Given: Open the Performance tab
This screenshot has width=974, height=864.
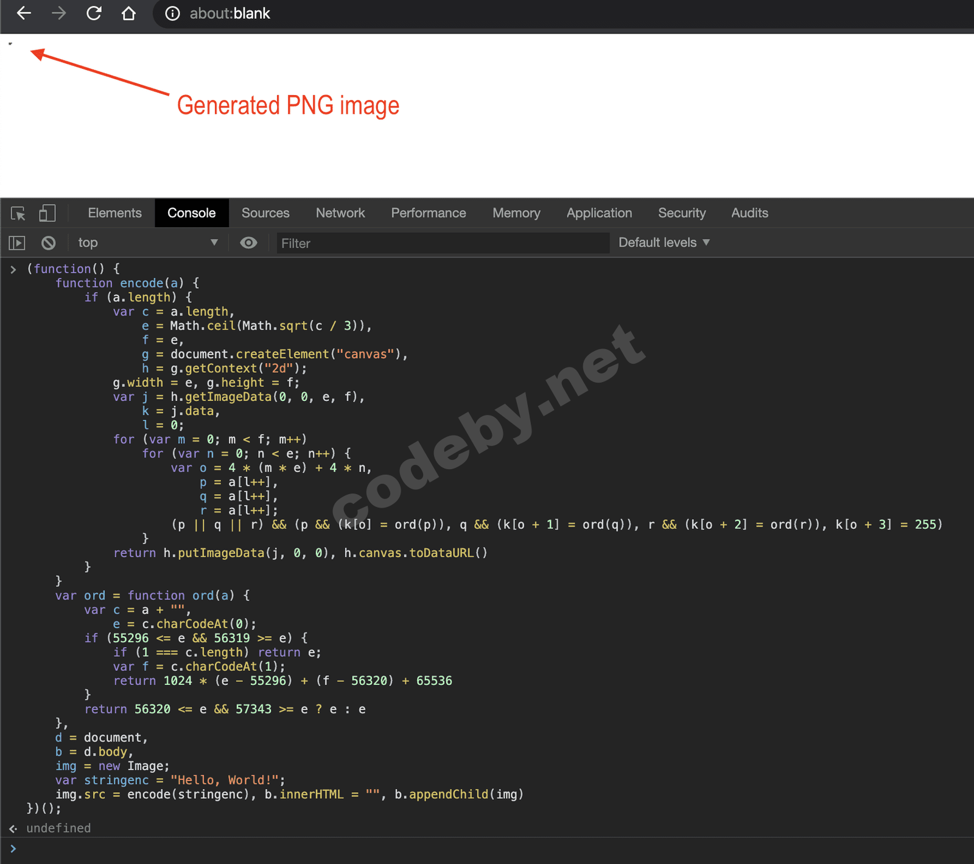Looking at the screenshot, I should coord(429,213).
